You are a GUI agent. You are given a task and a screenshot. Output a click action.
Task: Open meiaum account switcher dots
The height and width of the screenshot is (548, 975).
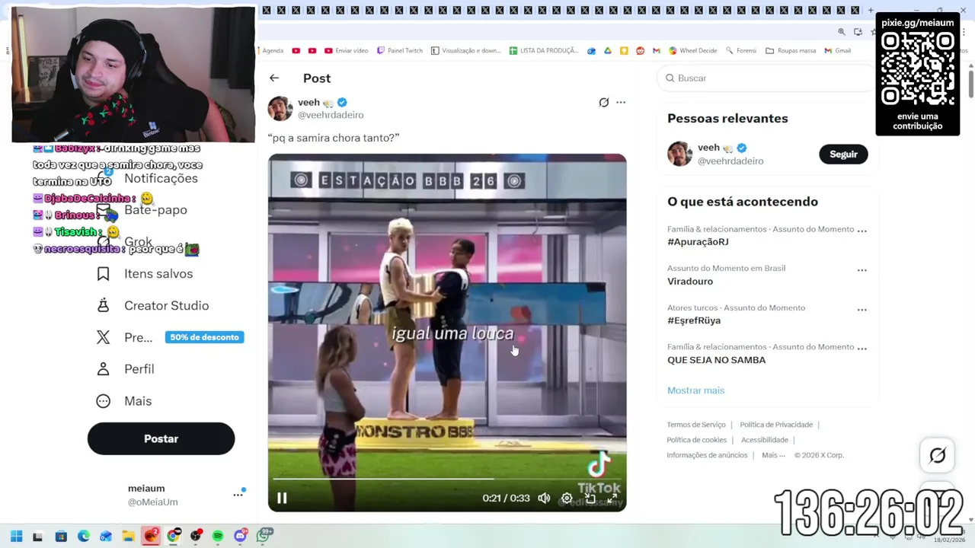click(238, 495)
